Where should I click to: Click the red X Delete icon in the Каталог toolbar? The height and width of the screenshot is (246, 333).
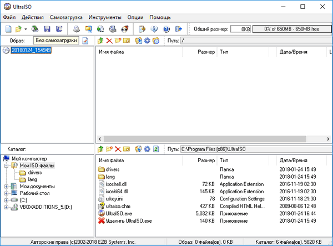pyautogui.click(x=118, y=149)
